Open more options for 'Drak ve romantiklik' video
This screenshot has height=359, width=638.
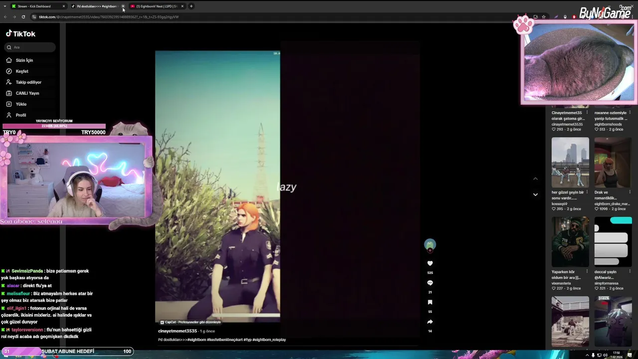pos(630,192)
